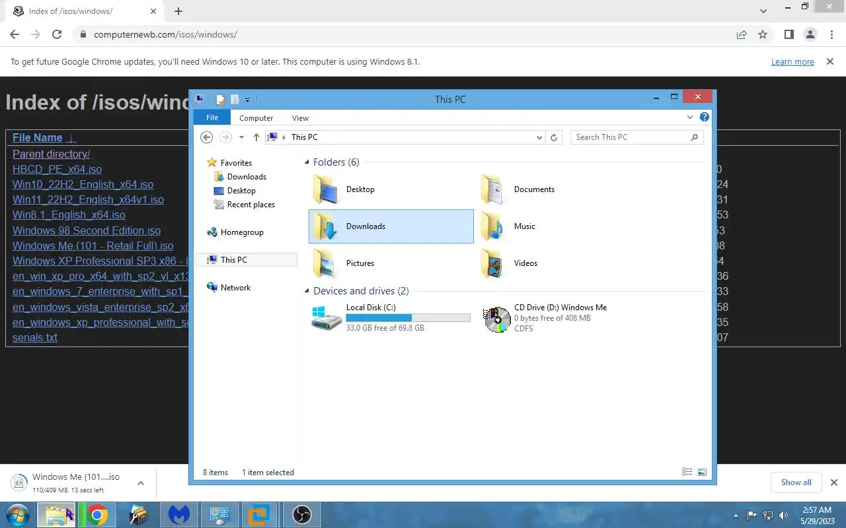Switch Explorer to details view icon
Screen dimensions: 846x528
point(687,473)
